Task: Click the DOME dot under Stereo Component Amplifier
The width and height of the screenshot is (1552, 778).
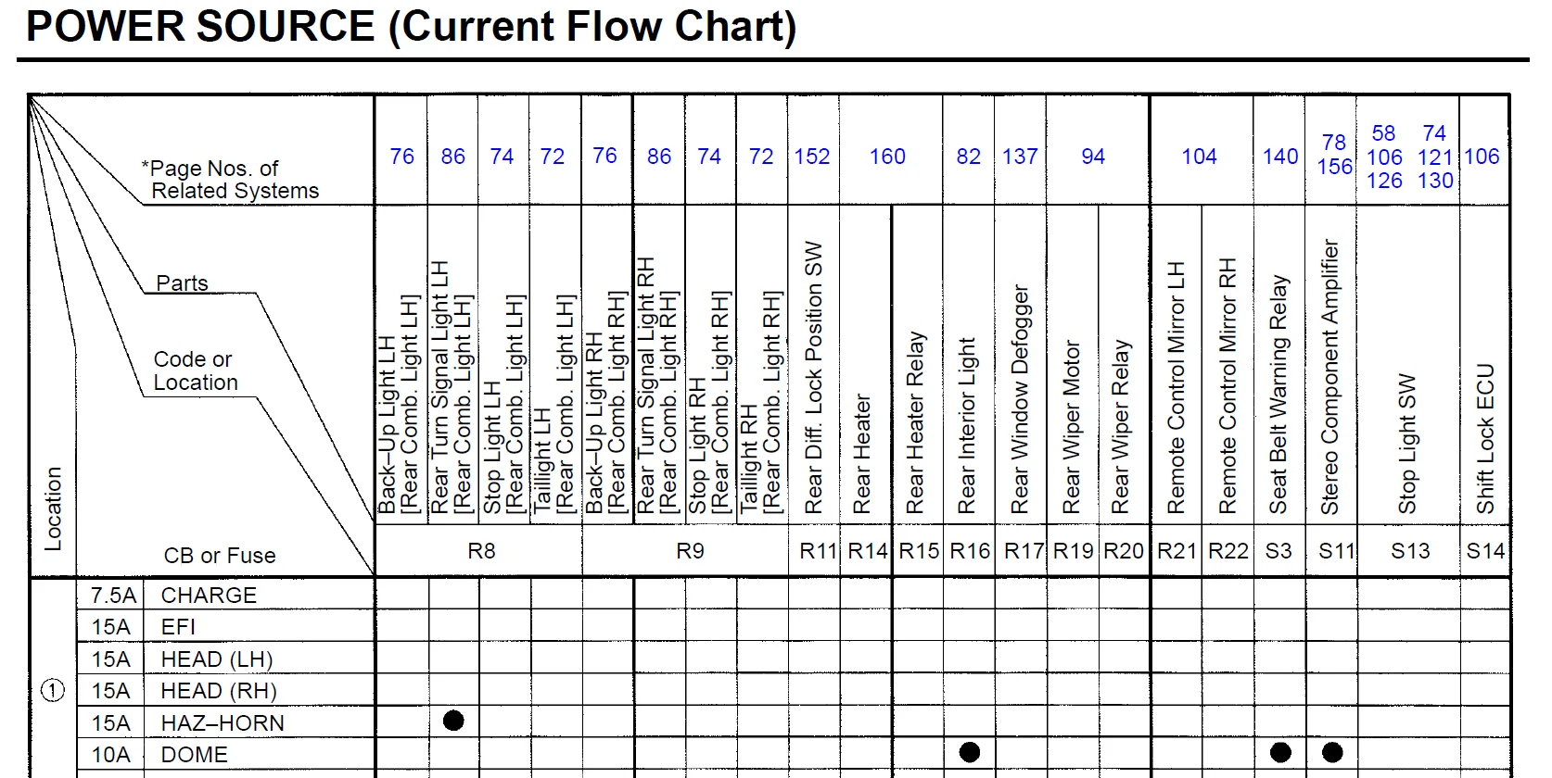Action: [x=1332, y=752]
